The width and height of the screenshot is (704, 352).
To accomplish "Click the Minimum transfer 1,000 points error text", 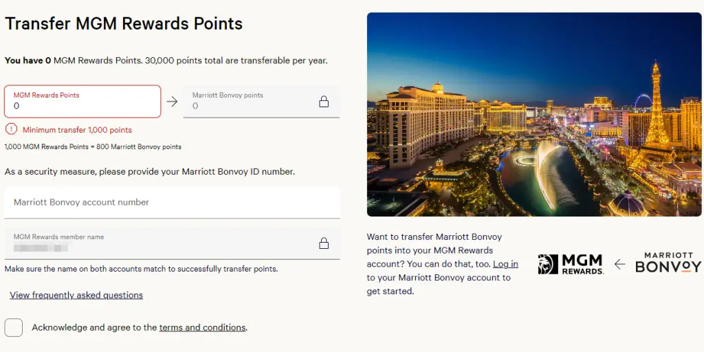I will (x=77, y=130).
